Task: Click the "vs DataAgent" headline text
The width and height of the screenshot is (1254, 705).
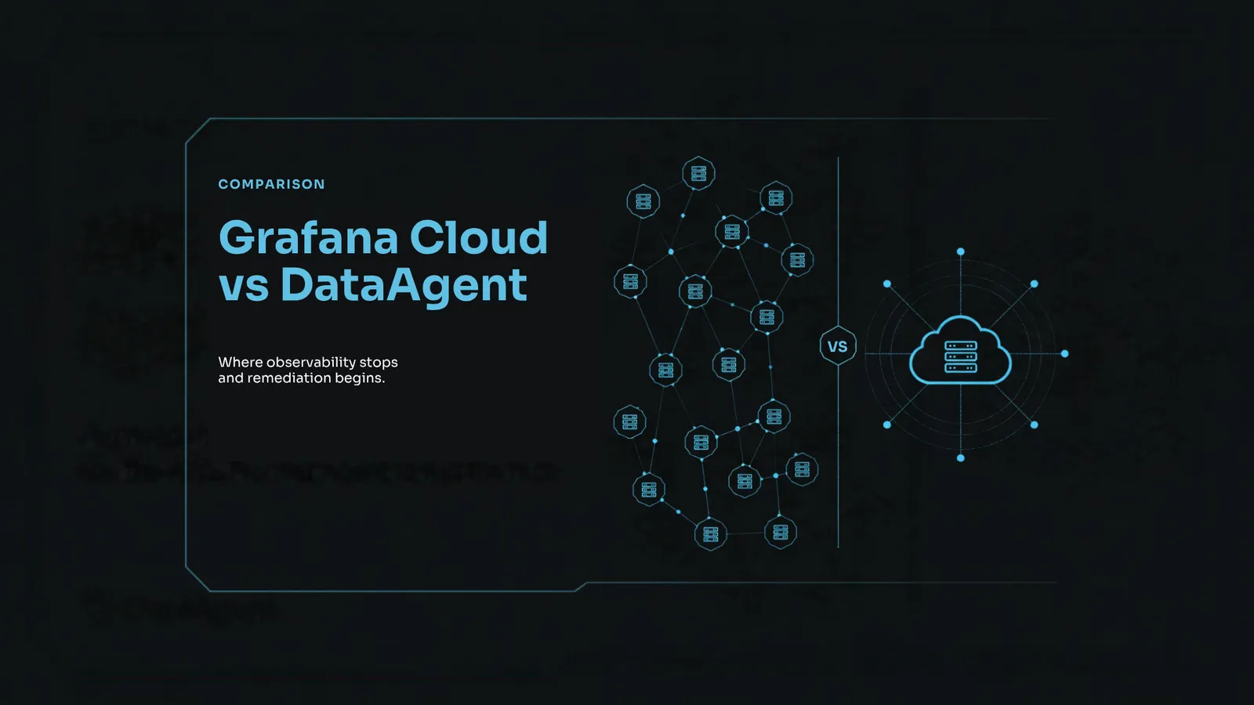Action: pos(373,285)
